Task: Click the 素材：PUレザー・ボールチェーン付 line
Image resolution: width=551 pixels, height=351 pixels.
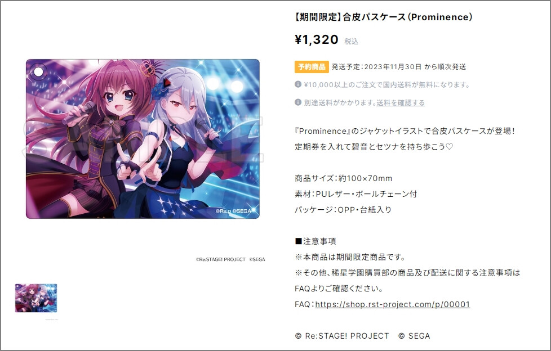Action: tap(356, 194)
